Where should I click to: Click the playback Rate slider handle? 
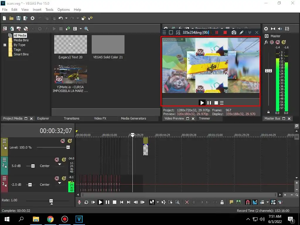51,201
